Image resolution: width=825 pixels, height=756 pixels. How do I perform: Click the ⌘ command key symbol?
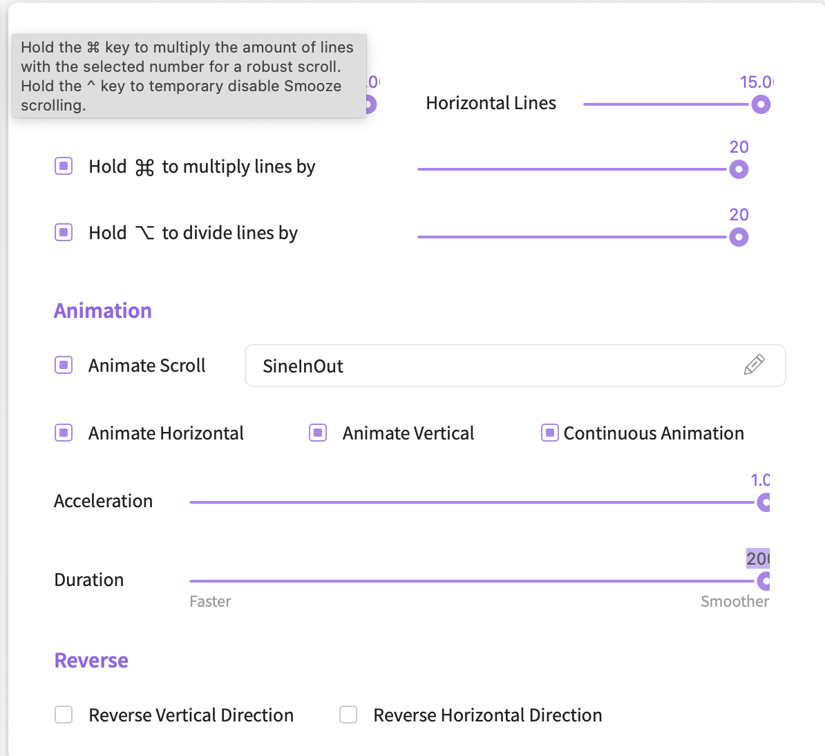pyautogui.click(x=144, y=167)
